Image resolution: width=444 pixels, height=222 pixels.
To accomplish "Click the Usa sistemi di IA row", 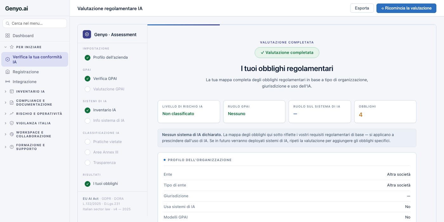I will pos(287,207).
